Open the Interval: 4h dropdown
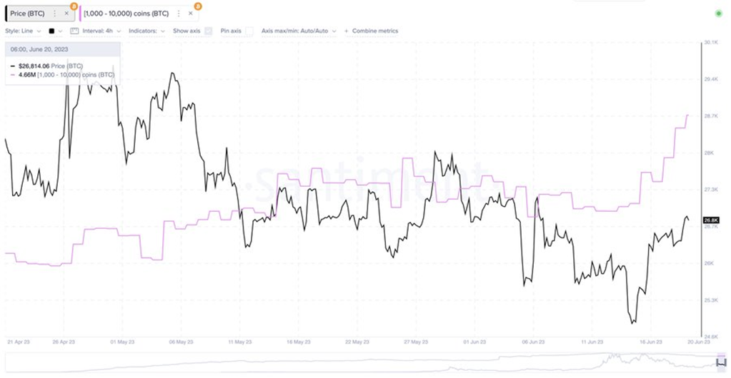The image size is (731, 378). click(102, 31)
